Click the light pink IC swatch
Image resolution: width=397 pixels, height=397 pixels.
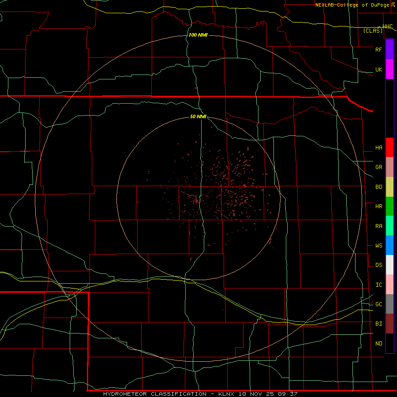coord(390,285)
